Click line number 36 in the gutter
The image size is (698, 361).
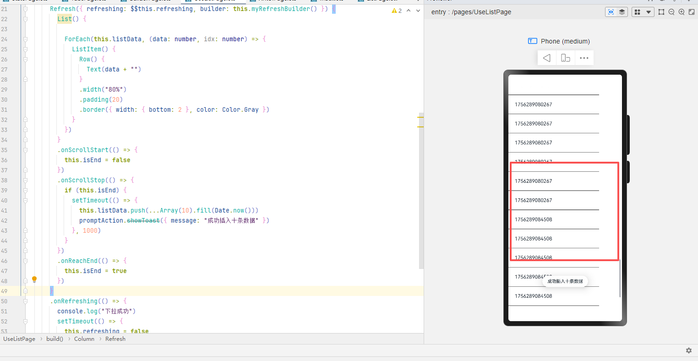click(x=4, y=160)
